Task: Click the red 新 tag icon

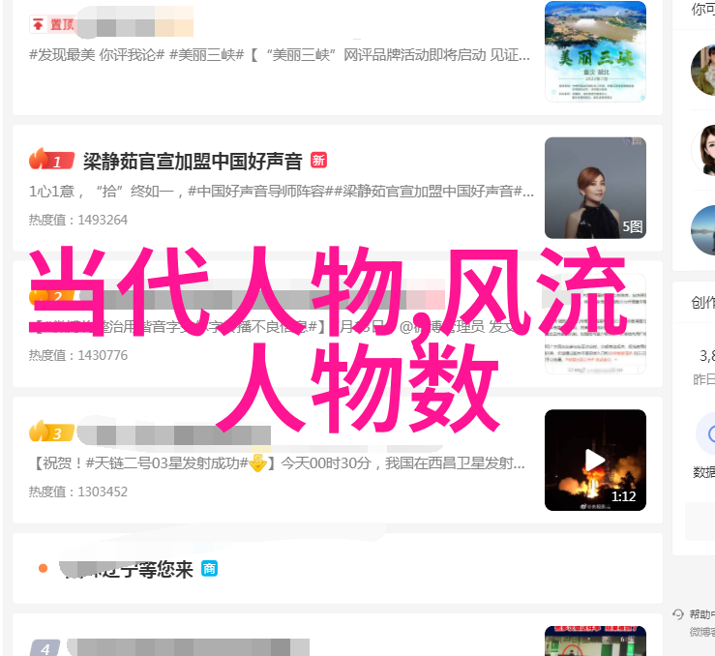Action: [318, 160]
